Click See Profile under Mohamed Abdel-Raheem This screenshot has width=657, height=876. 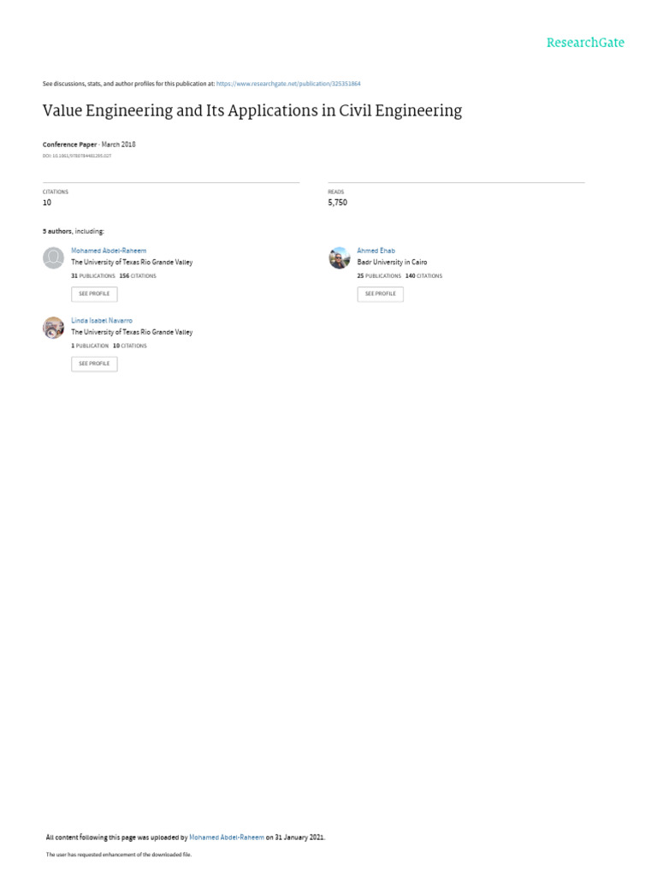click(x=94, y=294)
